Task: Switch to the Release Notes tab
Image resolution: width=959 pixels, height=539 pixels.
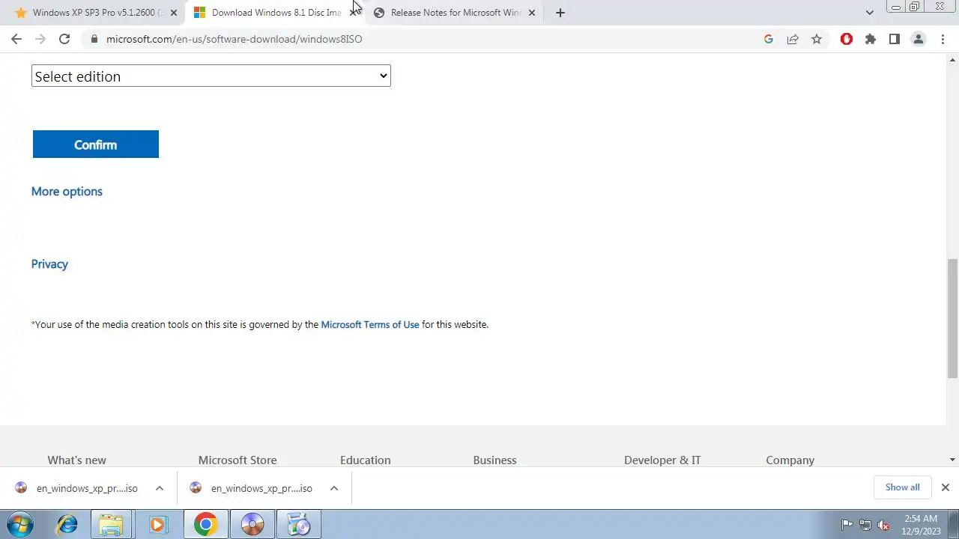Action: [x=456, y=13]
